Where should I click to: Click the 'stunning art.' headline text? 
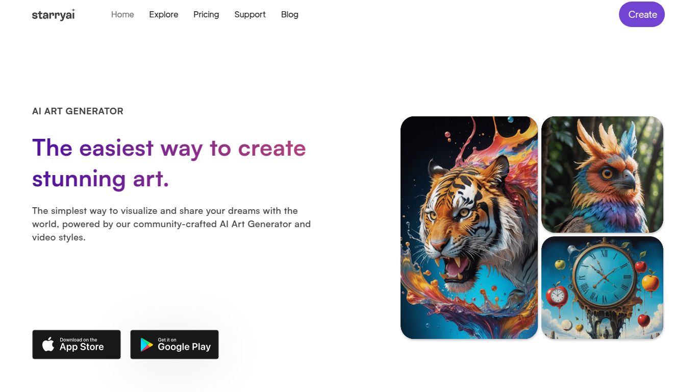pos(101,179)
